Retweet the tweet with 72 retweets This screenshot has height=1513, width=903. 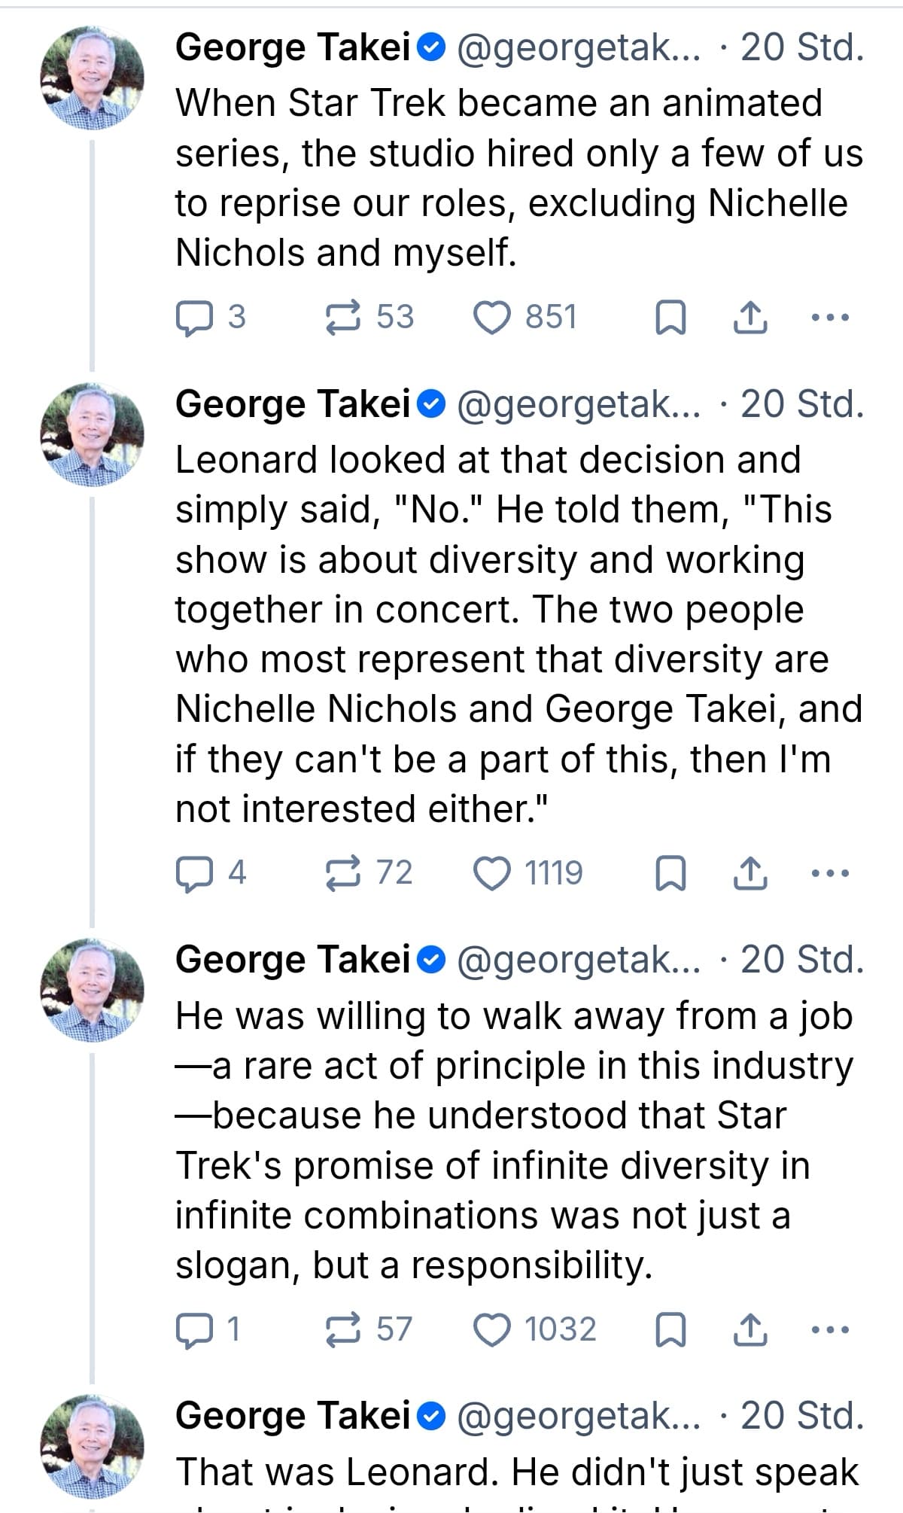344,873
